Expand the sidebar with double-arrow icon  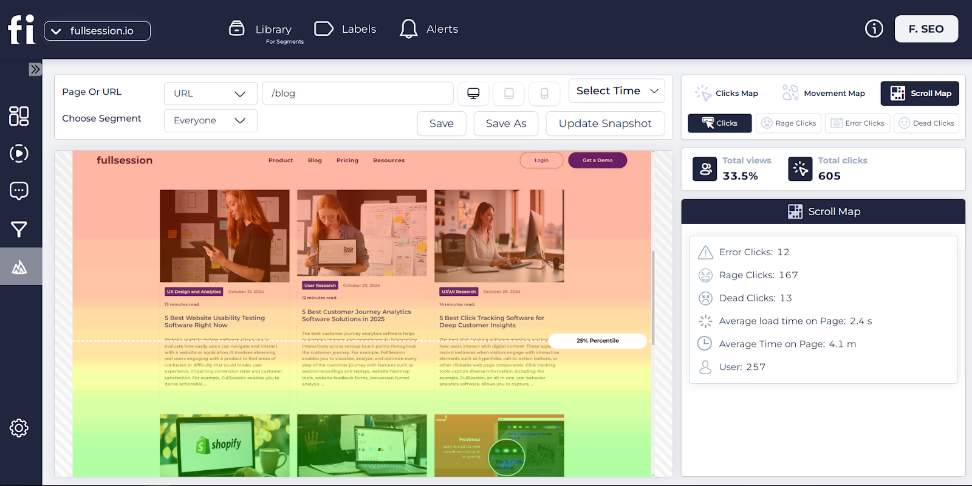click(x=35, y=69)
